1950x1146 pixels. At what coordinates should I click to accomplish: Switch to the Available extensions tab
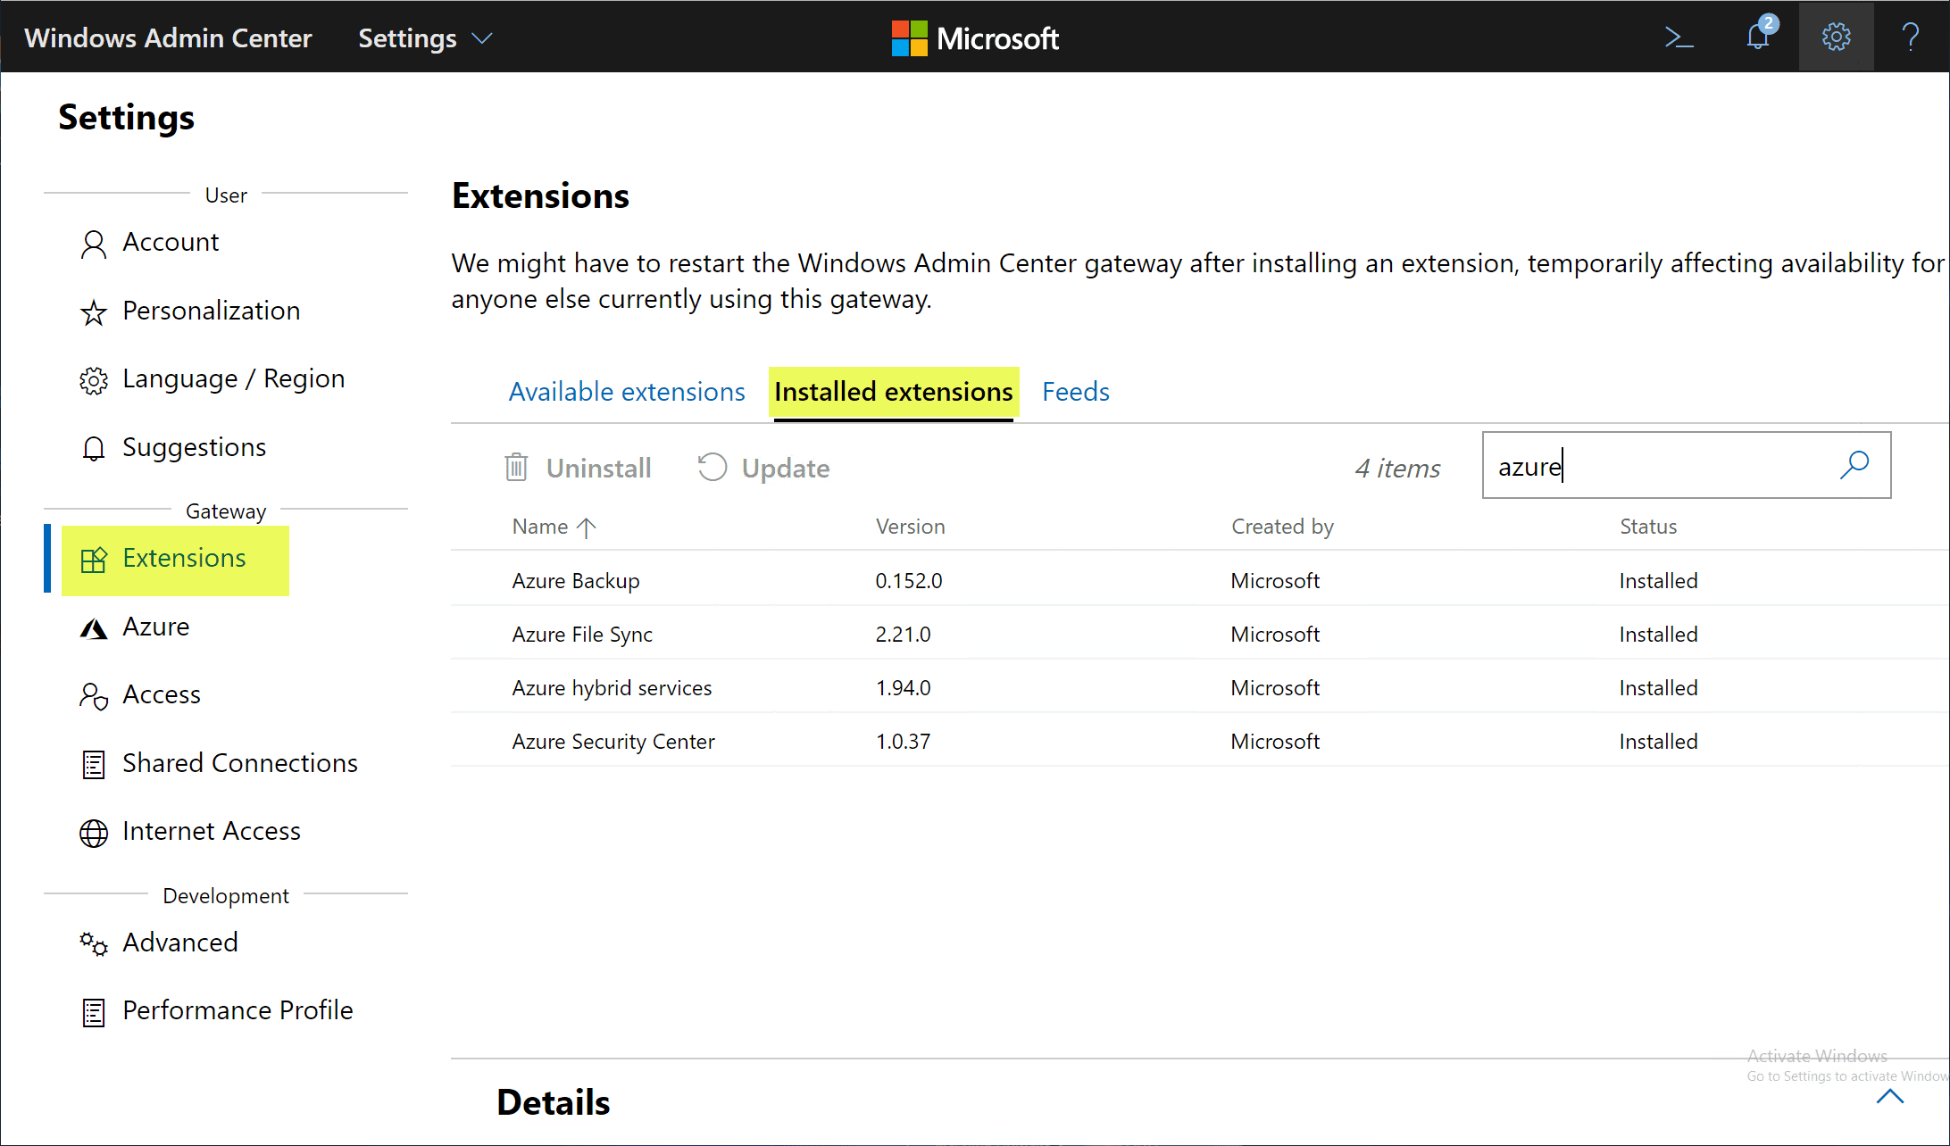(x=626, y=391)
